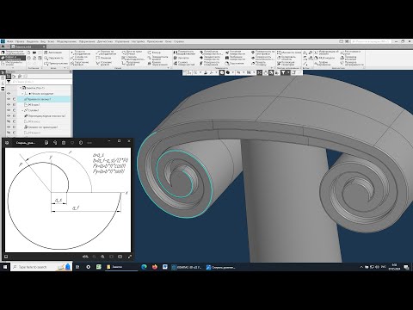Open Word from the taskbar
Viewport: 413px width, 310px height.
click(x=165, y=267)
